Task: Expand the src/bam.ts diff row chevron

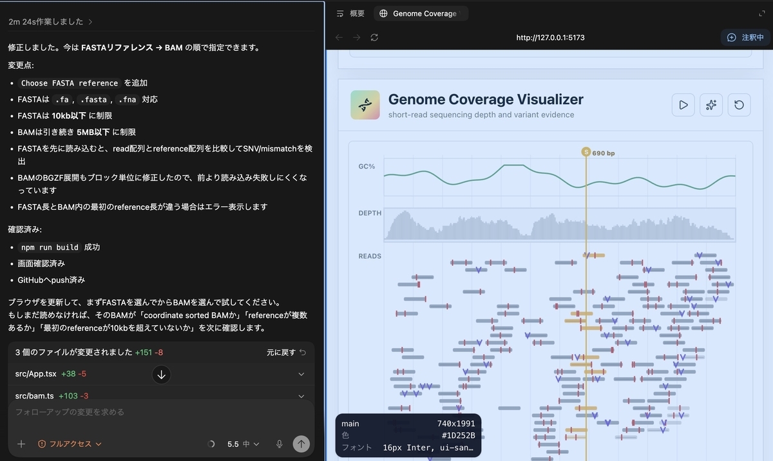Action: [301, 396]
